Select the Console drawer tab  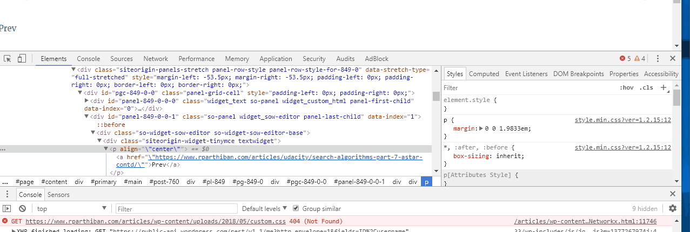(x=30, y=194)
